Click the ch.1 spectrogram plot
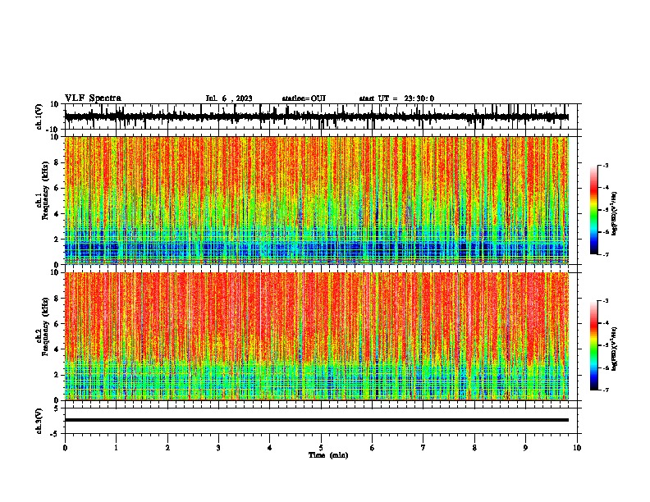The height and width of the screenshot is (502, 650). point(317,200)
